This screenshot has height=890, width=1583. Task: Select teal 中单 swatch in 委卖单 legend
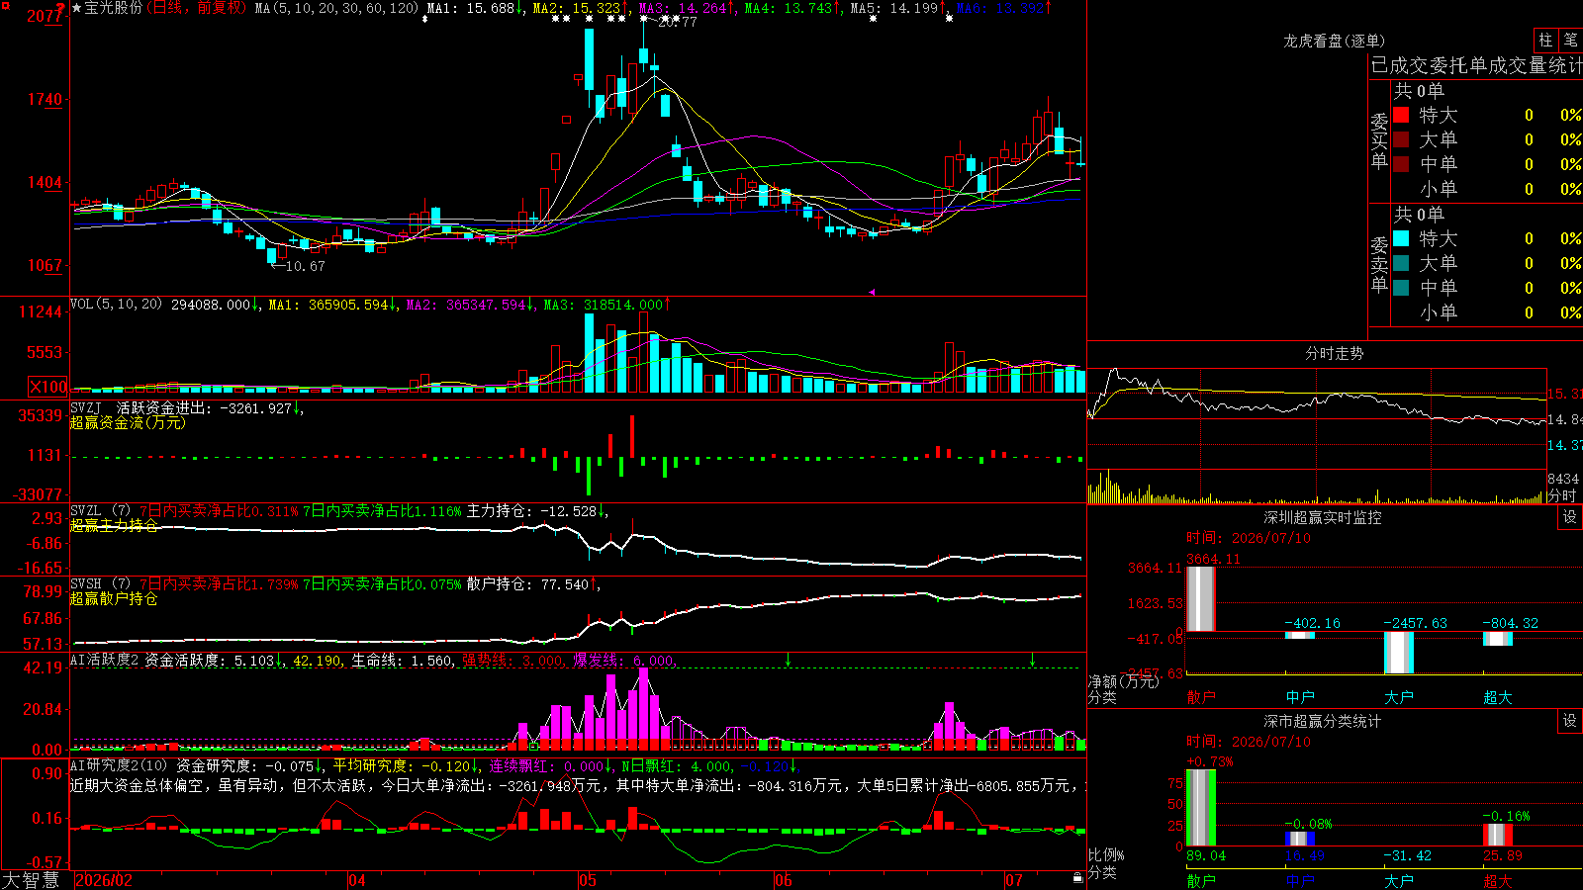point(1401,288)
